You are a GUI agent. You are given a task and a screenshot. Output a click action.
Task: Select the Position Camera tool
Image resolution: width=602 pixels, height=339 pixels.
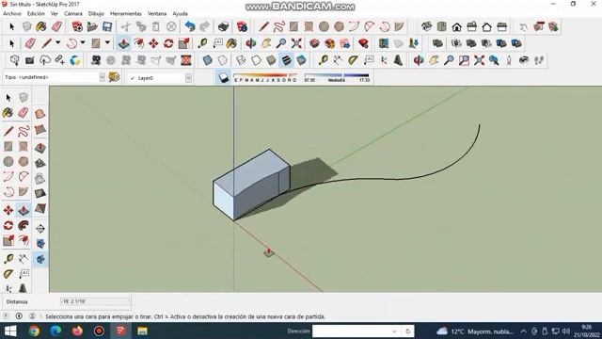point(509,60)
